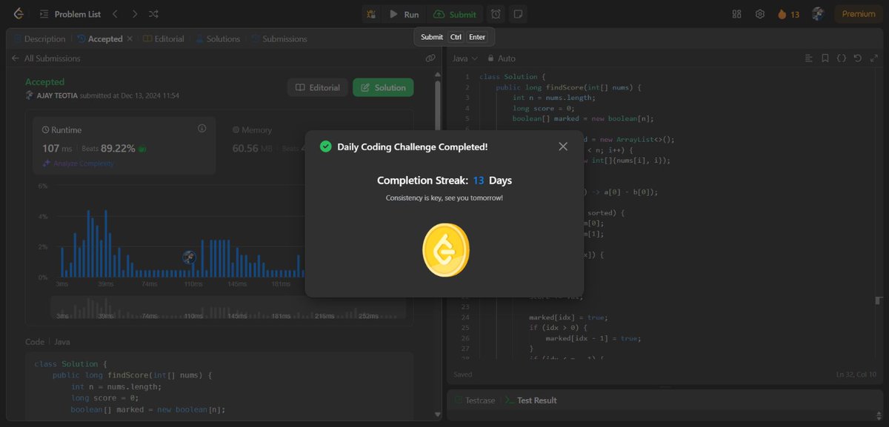Click the 'Accepted' green status heading
Viewport: 889px width, 427px height.
click(x=45, y=82)
